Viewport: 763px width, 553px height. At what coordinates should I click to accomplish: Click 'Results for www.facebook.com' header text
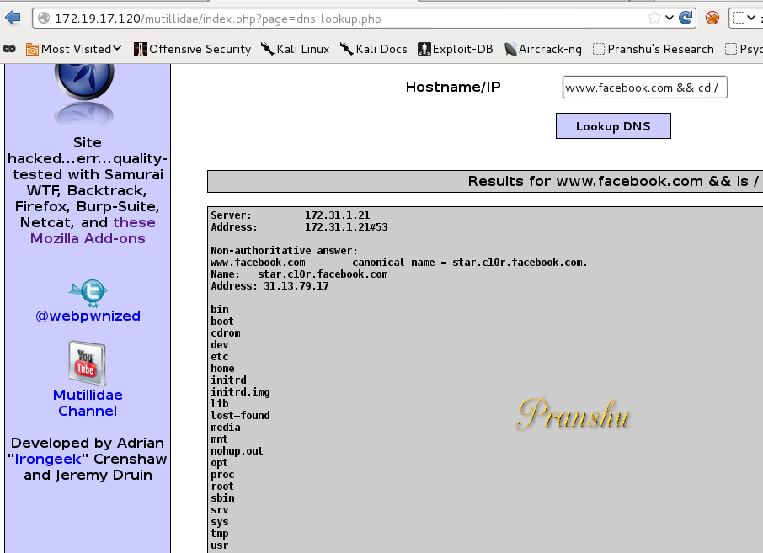click(x=613, y=182)
